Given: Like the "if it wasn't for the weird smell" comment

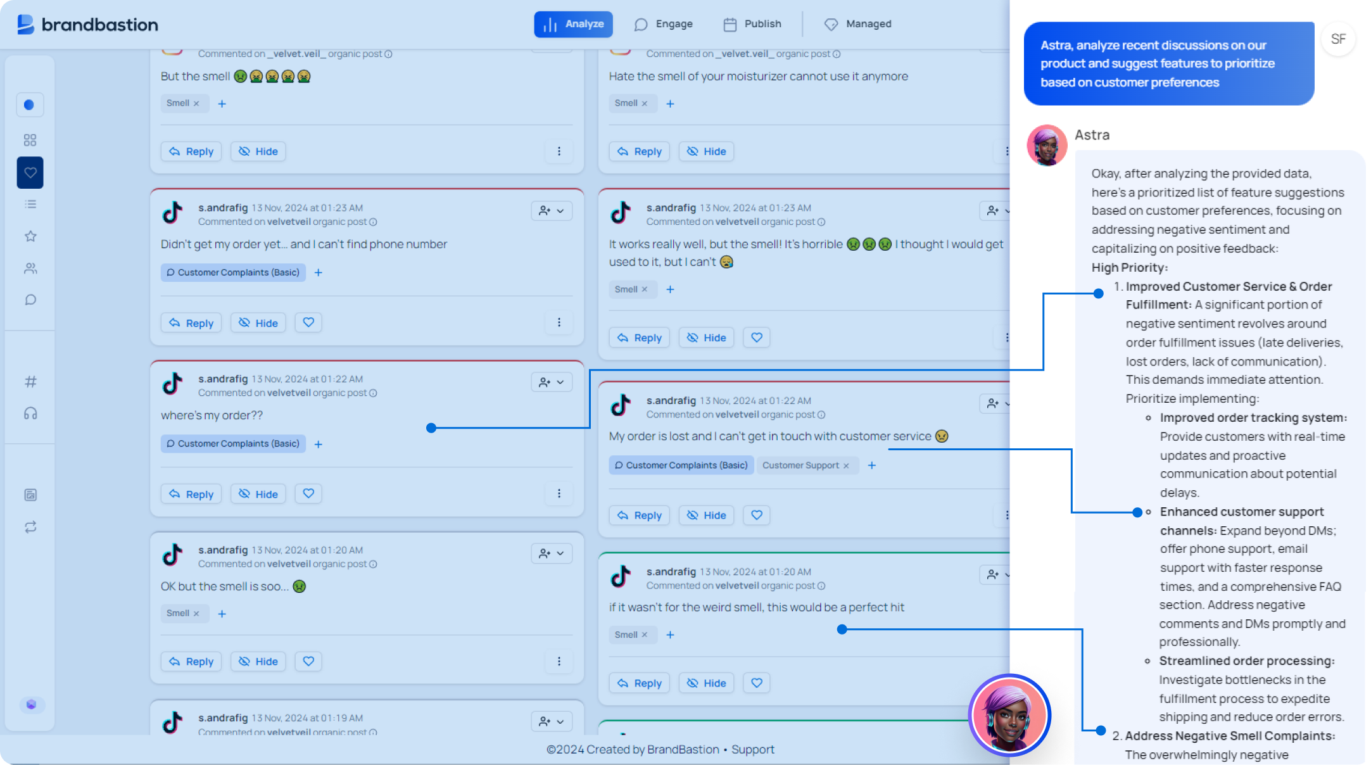Looking at the screenshot, I should coord(756,683).
